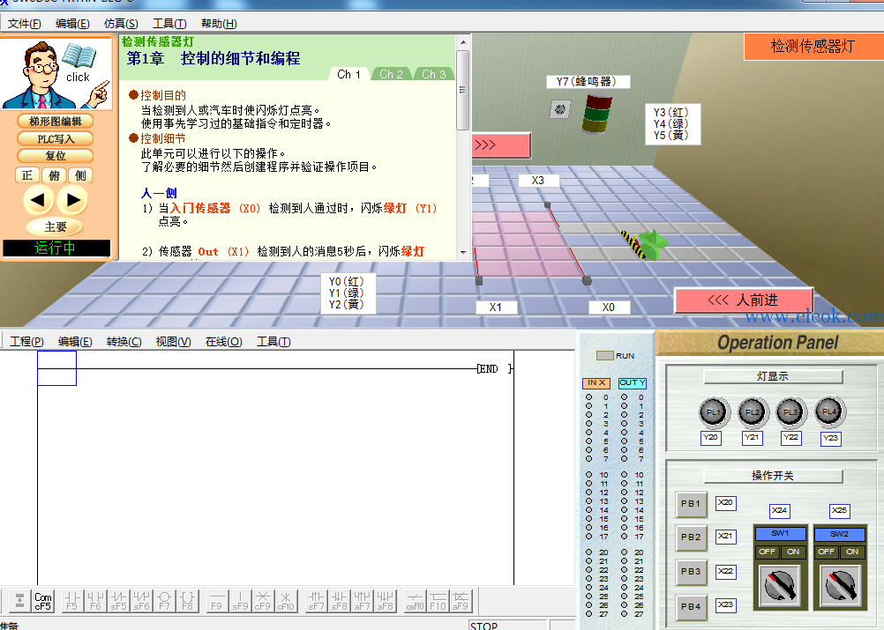Viewport: 884px width, 630px height.
Task: Open the 文件(F) menu
Action: pyautogui.click(x=24, y=24)
